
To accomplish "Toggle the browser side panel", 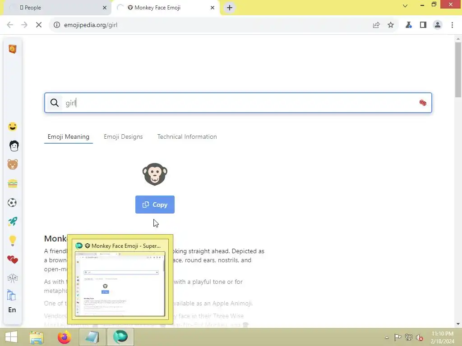I will point(423,25).
